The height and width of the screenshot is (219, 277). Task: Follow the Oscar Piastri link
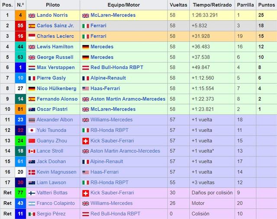(52, 109)
